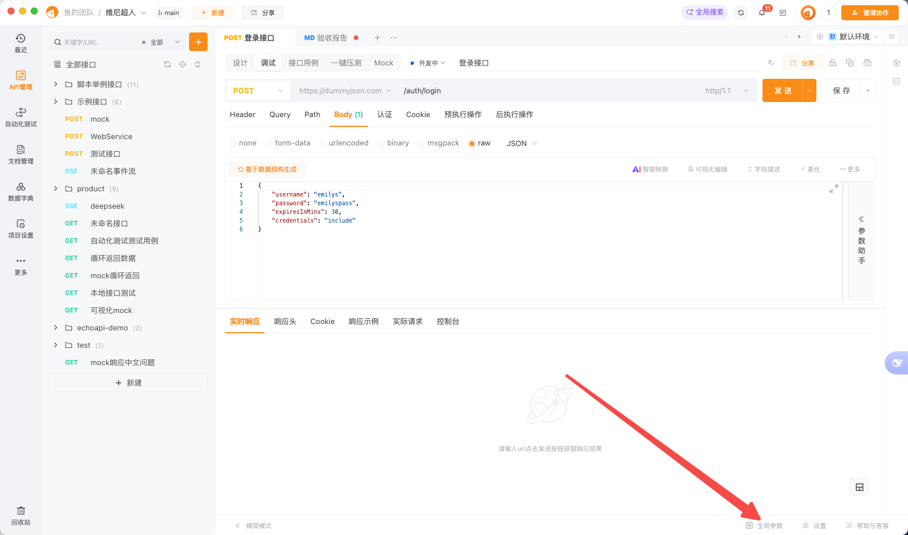Open the 开发中 status dropdown
Screen dimensions: 908x535
coord(428,63)
